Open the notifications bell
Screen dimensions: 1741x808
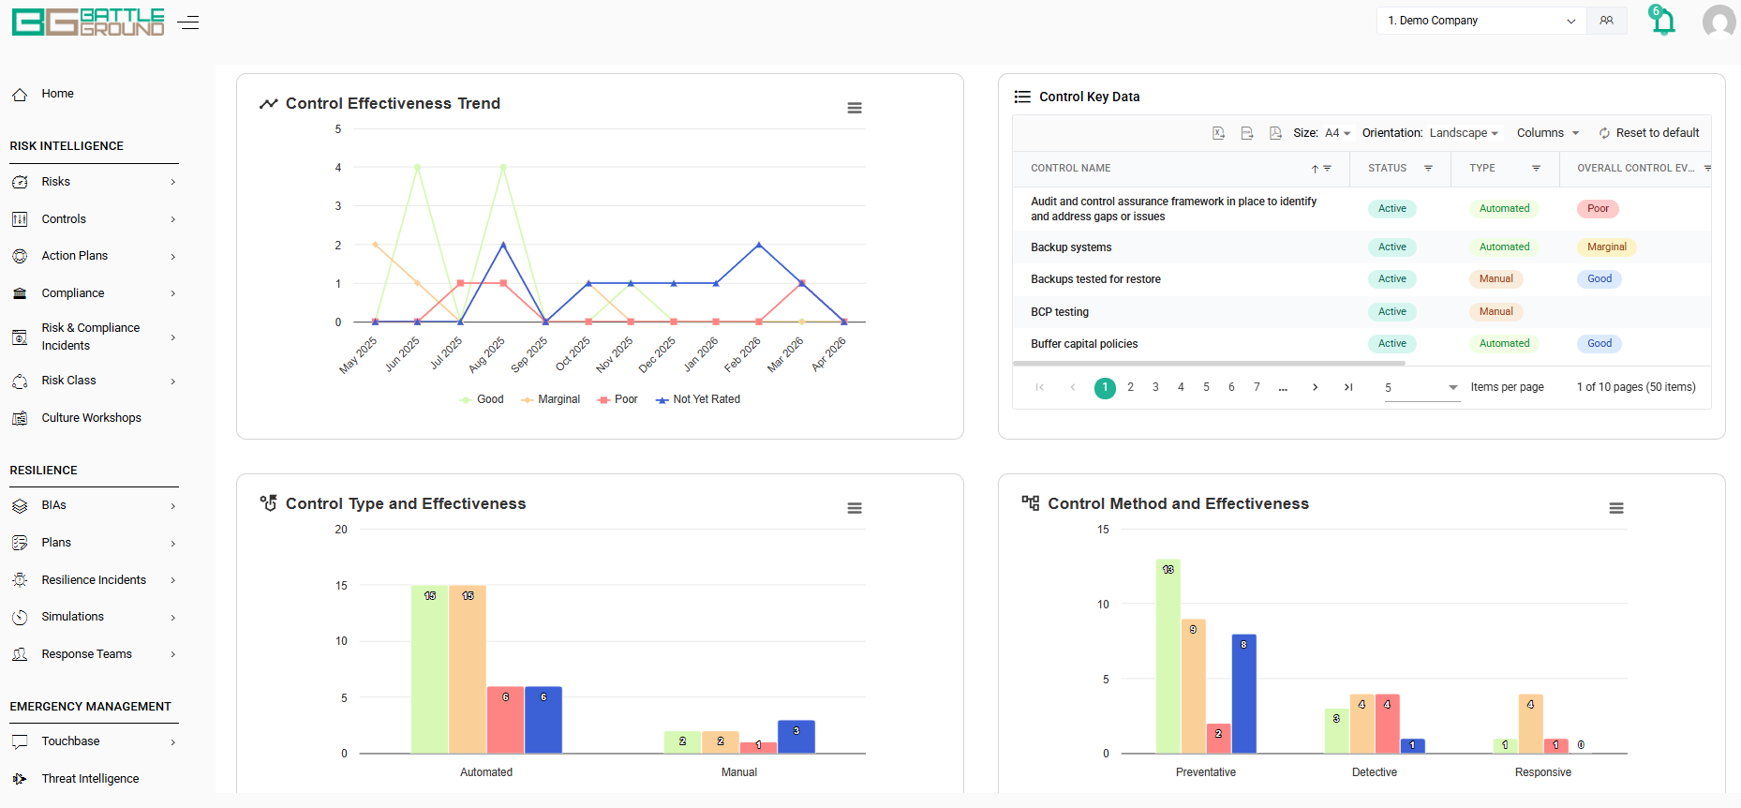[1662, 21]
